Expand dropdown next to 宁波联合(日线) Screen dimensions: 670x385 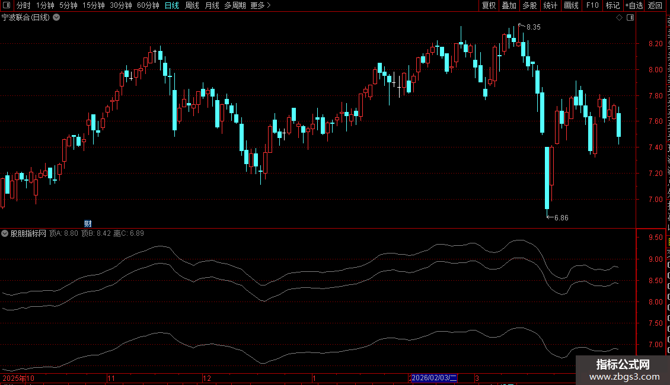click(x=56, y=18)
